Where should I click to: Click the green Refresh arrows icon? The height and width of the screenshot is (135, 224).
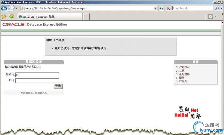click(x=161, y=8)
